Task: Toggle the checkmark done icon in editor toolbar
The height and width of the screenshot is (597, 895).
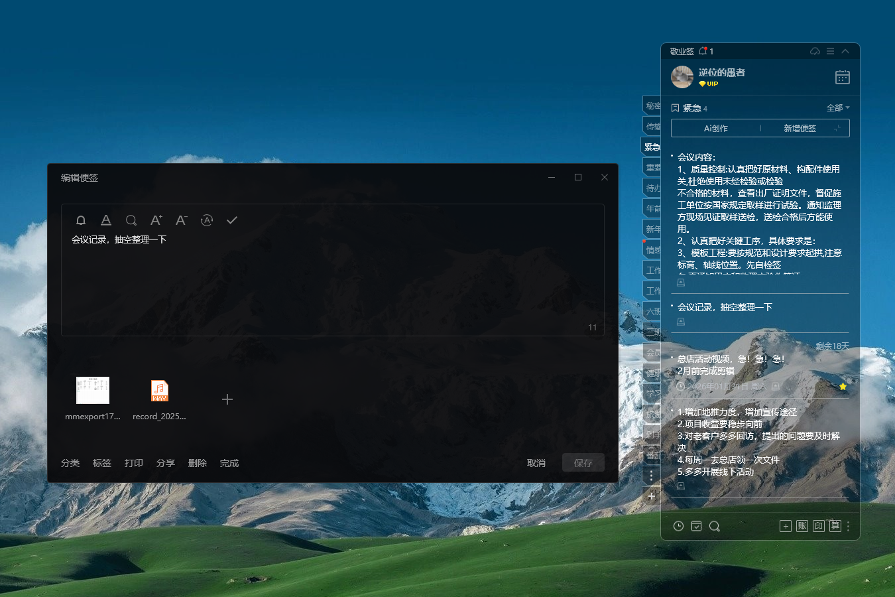Action: [x=232, y=220]
